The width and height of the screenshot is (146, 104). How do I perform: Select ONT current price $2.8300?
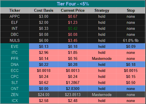[x=73, y=89]
